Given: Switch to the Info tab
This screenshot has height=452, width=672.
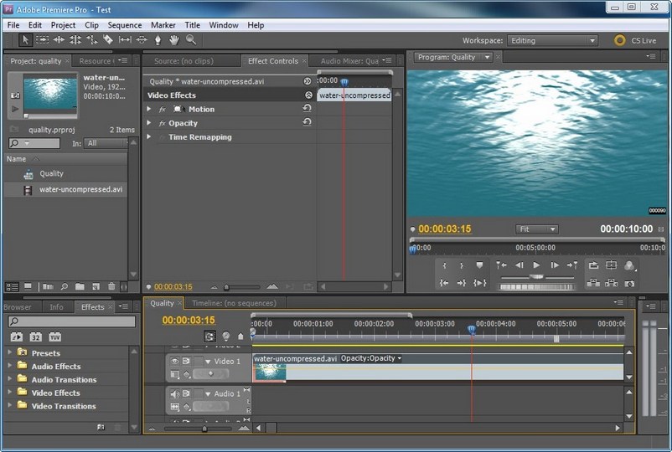Looking at the screenshot, I should 56,307.
